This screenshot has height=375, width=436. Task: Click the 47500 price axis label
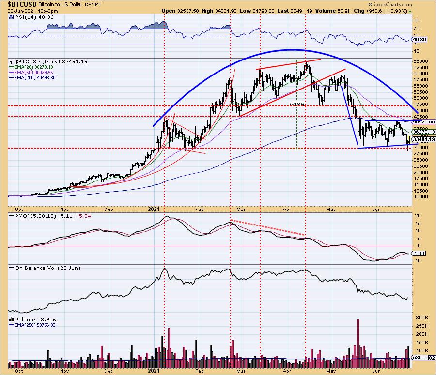pos(420,105)
